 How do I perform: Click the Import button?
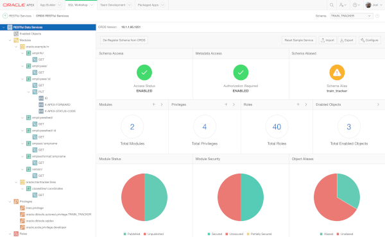[327, 40]
